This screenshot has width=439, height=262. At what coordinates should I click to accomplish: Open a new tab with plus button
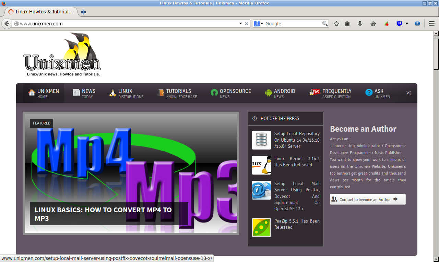click(x=83, y=12)
